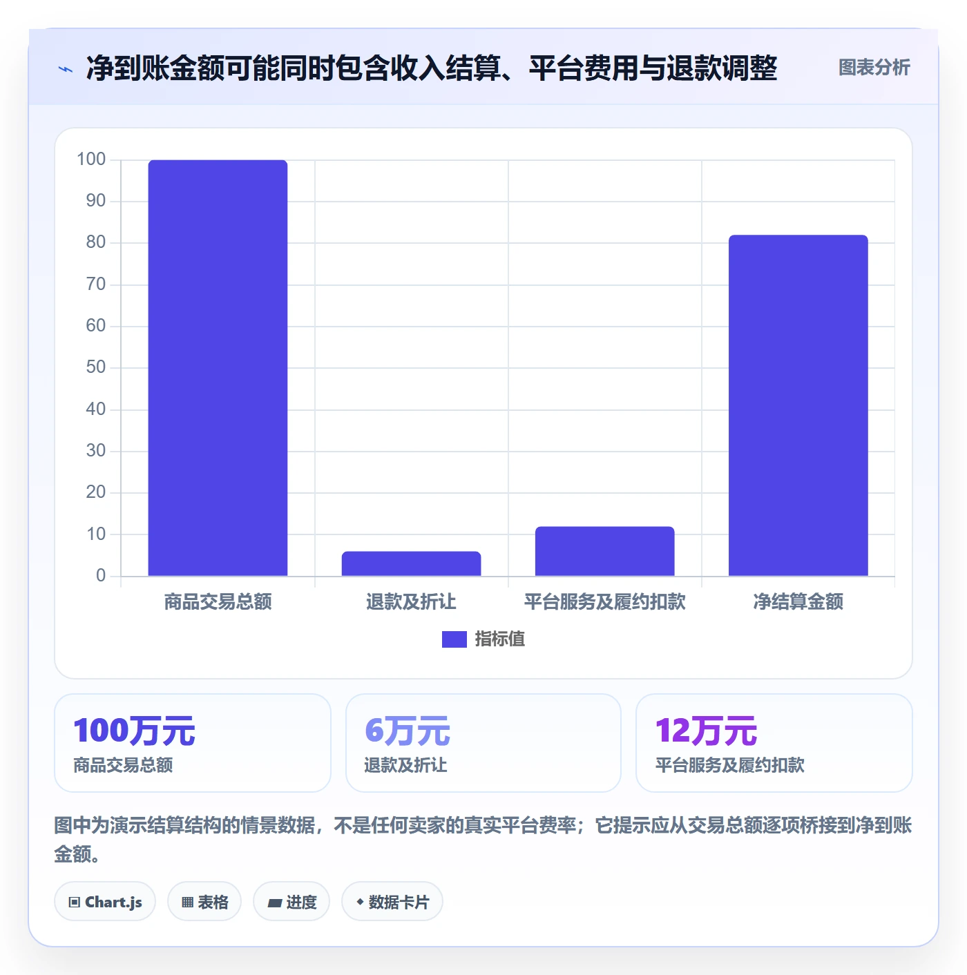Click the 净结算金额 bar in the chart
The width and height of the screenshot is (967, 975).
[798, 405]
